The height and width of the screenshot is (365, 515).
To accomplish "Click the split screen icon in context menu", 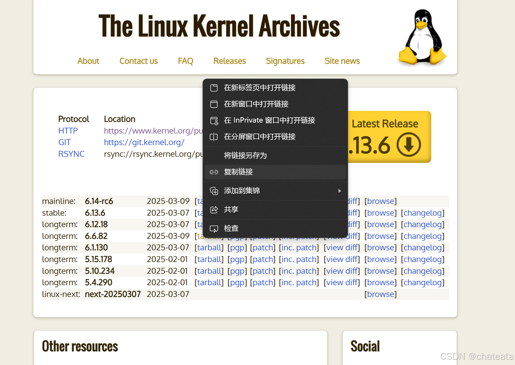I will click(214, 137).
